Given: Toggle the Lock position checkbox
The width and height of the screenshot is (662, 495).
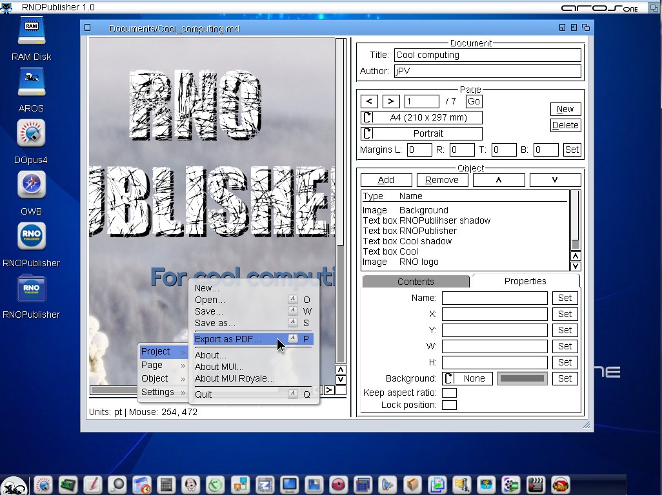Looking at the screenshot, I should click(449, 405).
